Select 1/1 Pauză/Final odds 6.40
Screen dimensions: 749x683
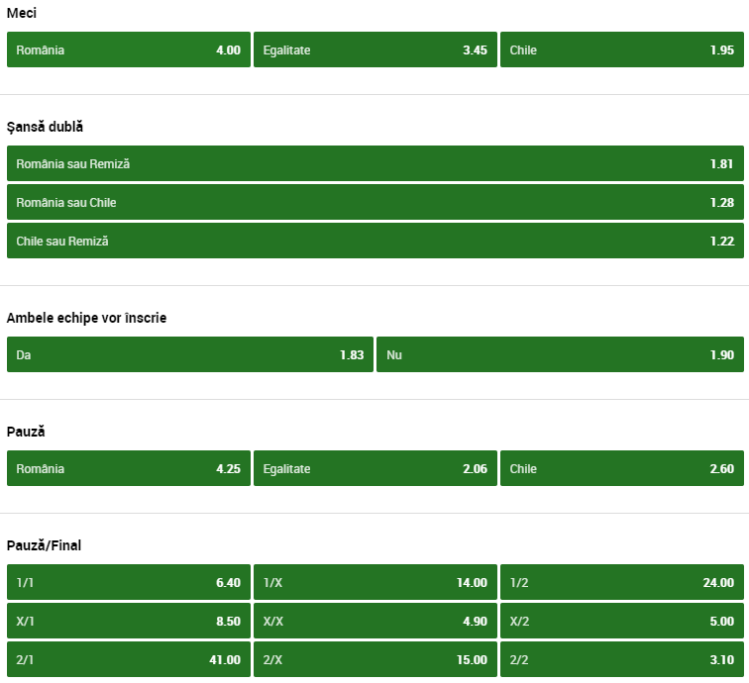click(x=128, y=582)
